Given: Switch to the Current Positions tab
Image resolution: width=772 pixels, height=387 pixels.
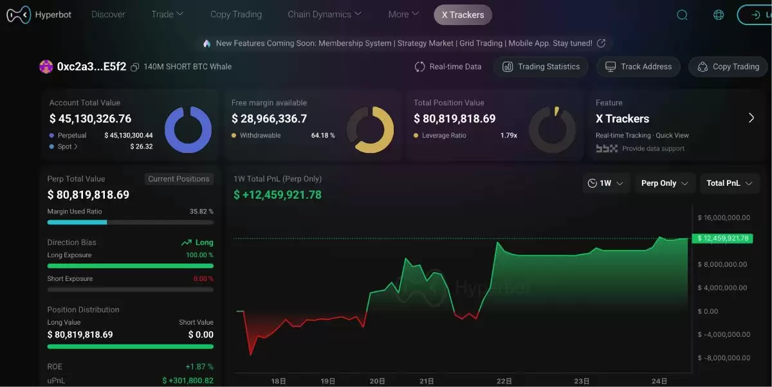Looking at the screenshot, I should click(179, 179).
